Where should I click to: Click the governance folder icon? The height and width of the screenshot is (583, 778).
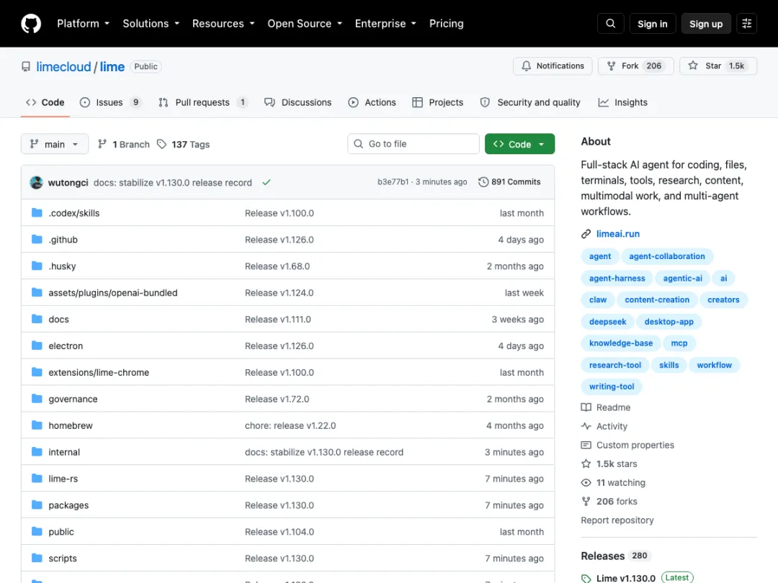pyautogui.click(x=37, y=399)
